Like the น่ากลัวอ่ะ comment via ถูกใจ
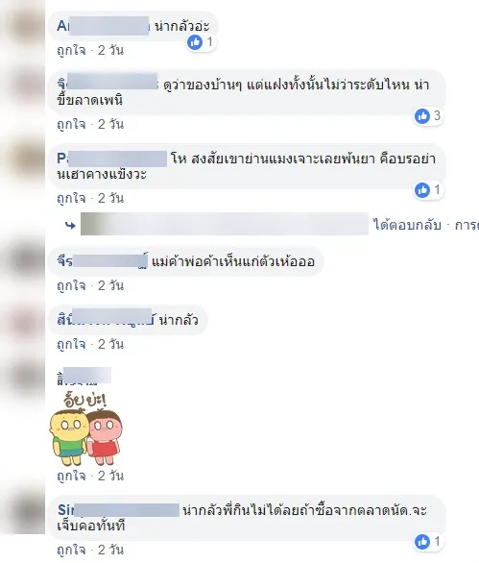Image resolution: width=479 pixels, height=563 pixels. 71,50
